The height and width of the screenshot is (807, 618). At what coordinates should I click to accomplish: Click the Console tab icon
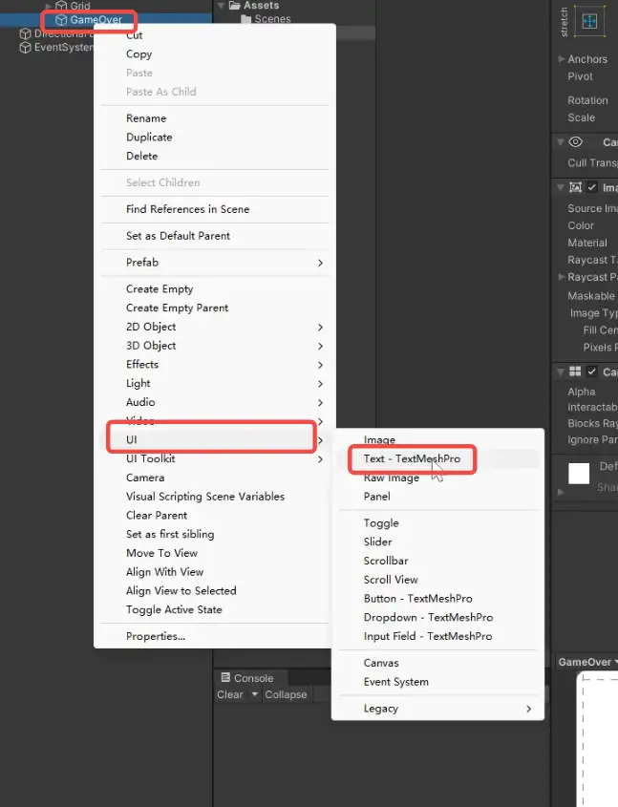(225, 677)
